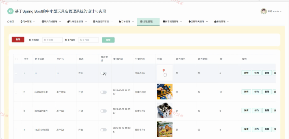Open the 论坛管理 menu
Image resolution: width=289 pixels, height=139 pixels.
pyautogui.click(x=148, y=22)
